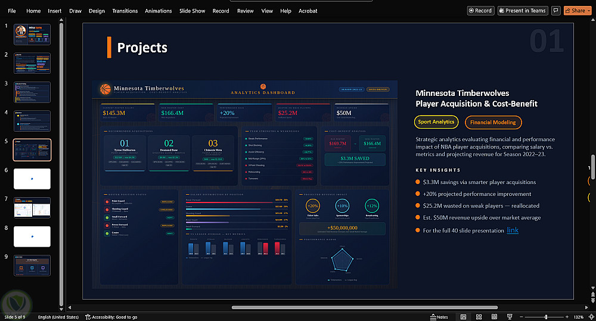
Task: Click the zoom in plus button
Action: click(567, 317)
